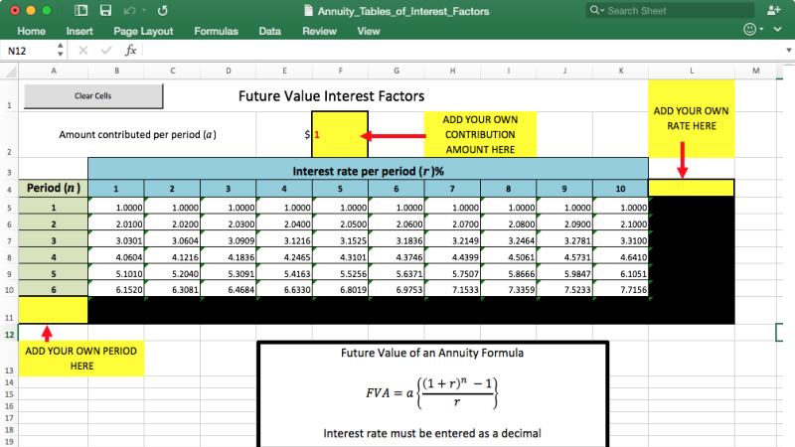
Task: Open the Data ribbon tab
Action: point(269,31)
